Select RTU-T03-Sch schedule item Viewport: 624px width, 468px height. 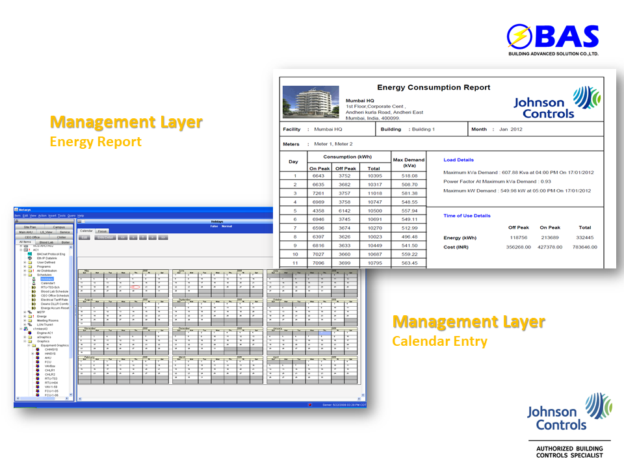pos(50,287)
